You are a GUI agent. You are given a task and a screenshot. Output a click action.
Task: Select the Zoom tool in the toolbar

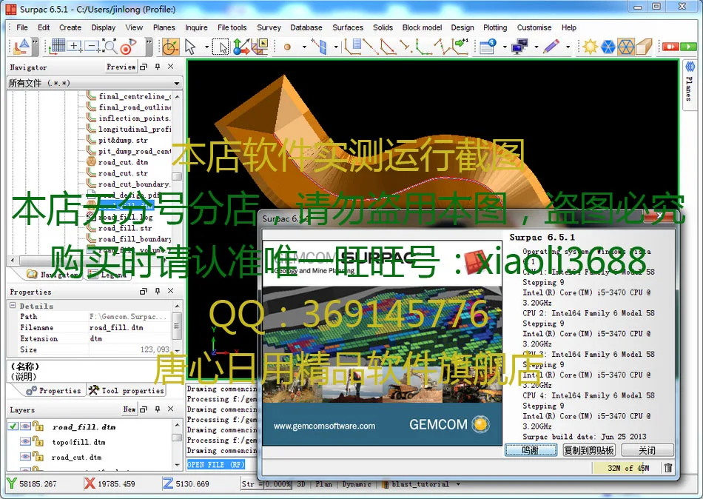[110, 46]
